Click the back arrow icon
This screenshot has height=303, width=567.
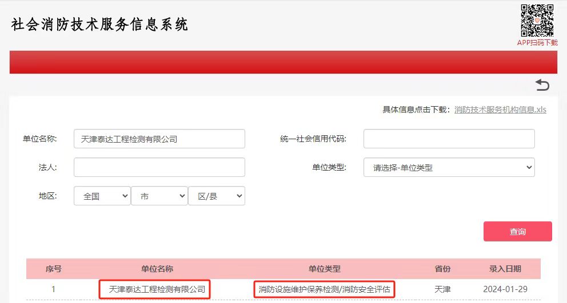coord(542,85)
